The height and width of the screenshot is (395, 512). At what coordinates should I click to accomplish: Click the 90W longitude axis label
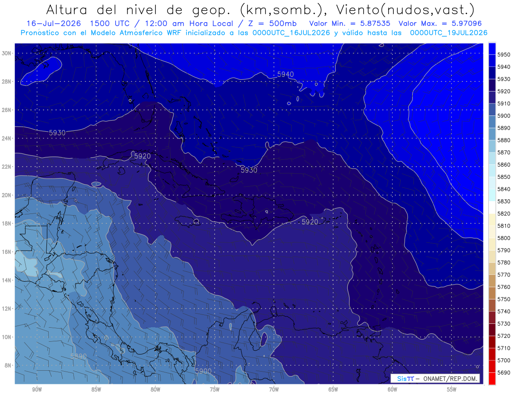[37, 389]
